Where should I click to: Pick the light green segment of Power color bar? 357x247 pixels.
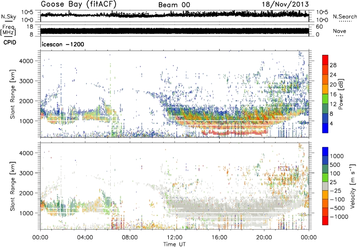pyautogui.click(x=325, y=99)
